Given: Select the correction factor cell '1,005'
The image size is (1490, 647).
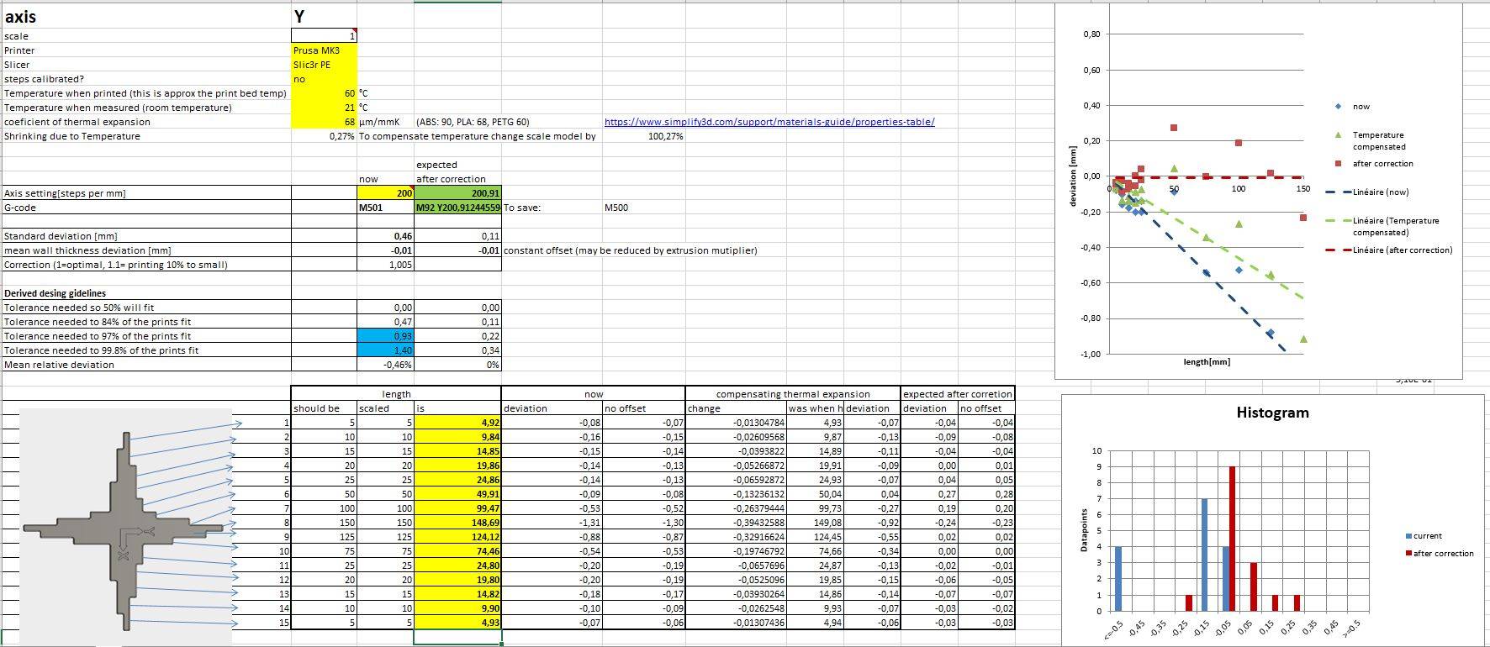Looking at the screenshot, I should (x=386, y=265).
